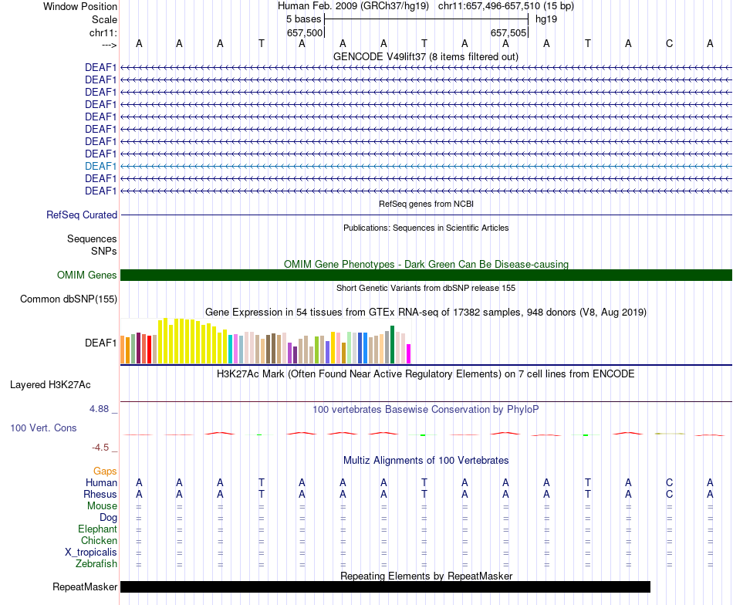This screenshot has height=605, width=733.
Task: Click the X_tropicalis species label
Action: tap(91, 553)
